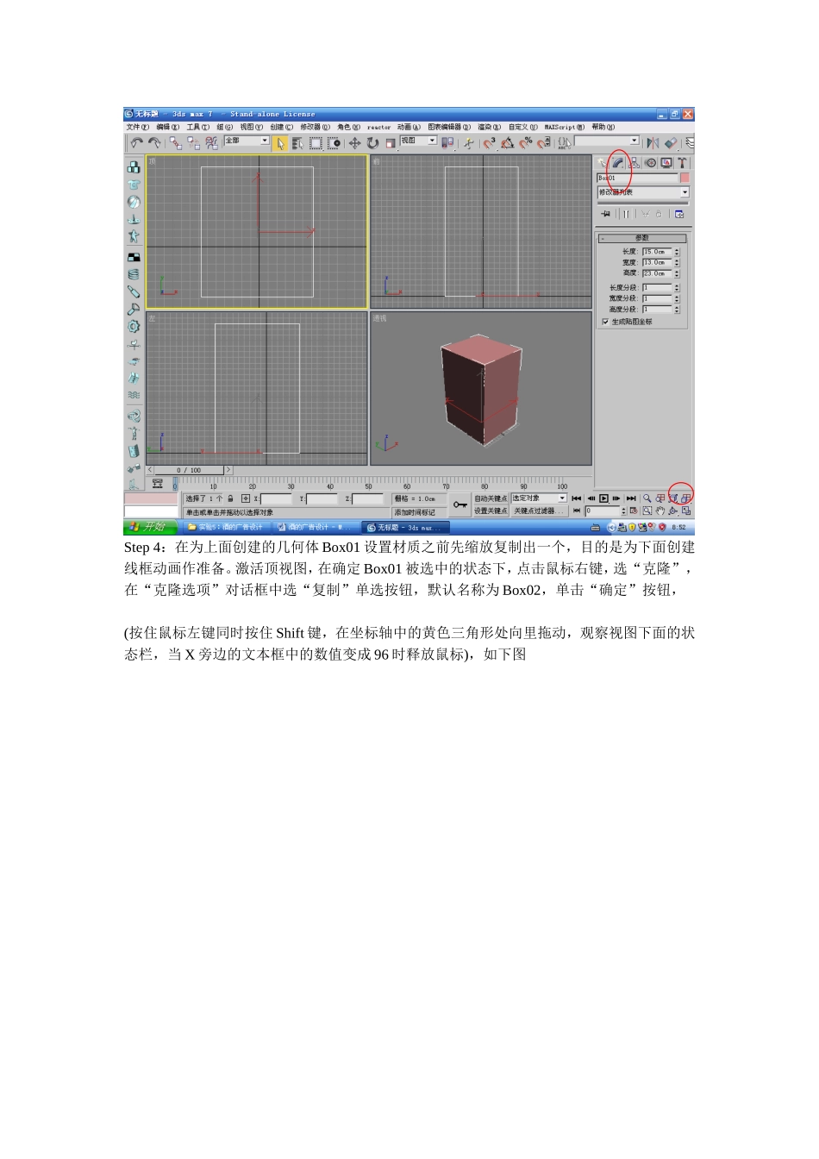
Task: Click the Align tool icon
Action: pos(671,143)
